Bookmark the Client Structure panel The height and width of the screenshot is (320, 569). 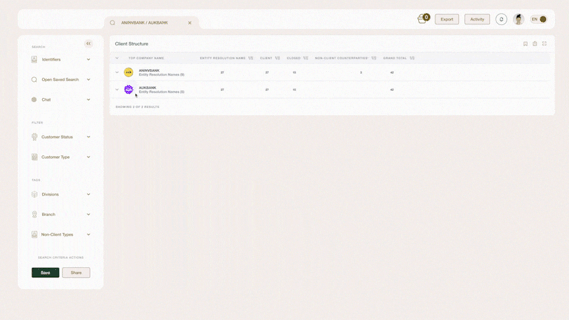coord(525,43)
